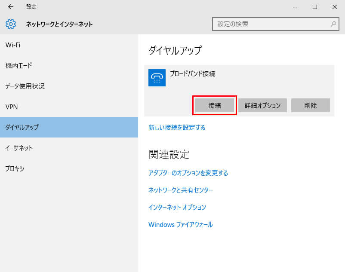Maximize the settings window

coord(315,7)
